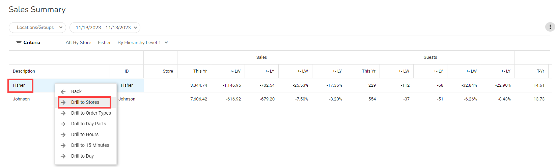Image resolution: width=556 pixels, height=167 pixels.
Task: Select the Fisher row description cell
Action: point(19,85)
